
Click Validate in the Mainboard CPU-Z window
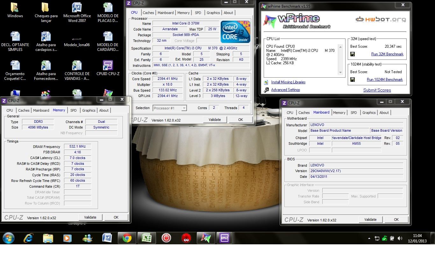(x=370, y=220)
